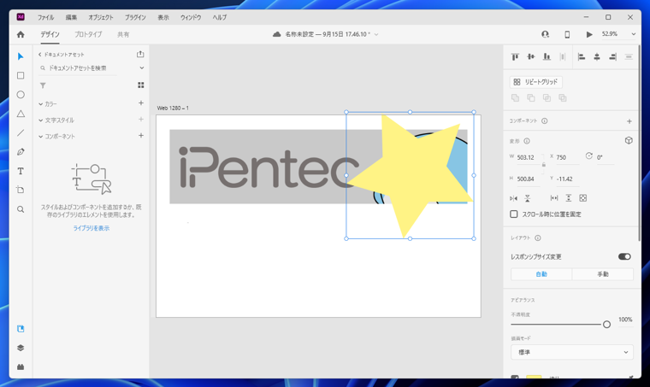This screenshot has height=387, width=650.
Task: Start desktop preview play button
Action: pos(589,34)
